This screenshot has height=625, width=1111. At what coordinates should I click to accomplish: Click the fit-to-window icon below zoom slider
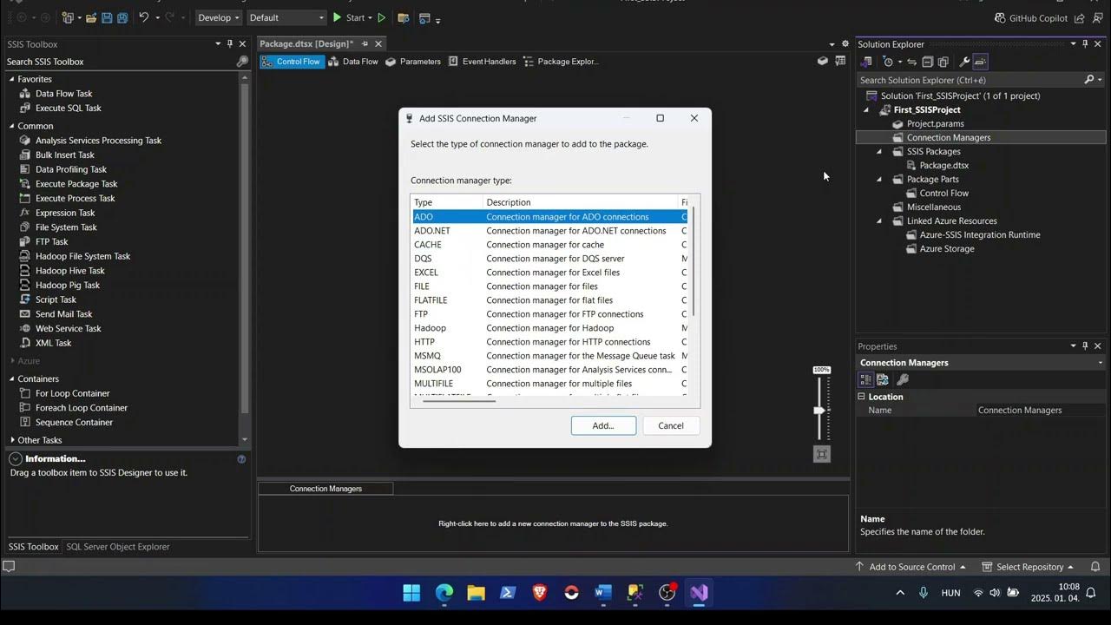click(x=822, y=454)
